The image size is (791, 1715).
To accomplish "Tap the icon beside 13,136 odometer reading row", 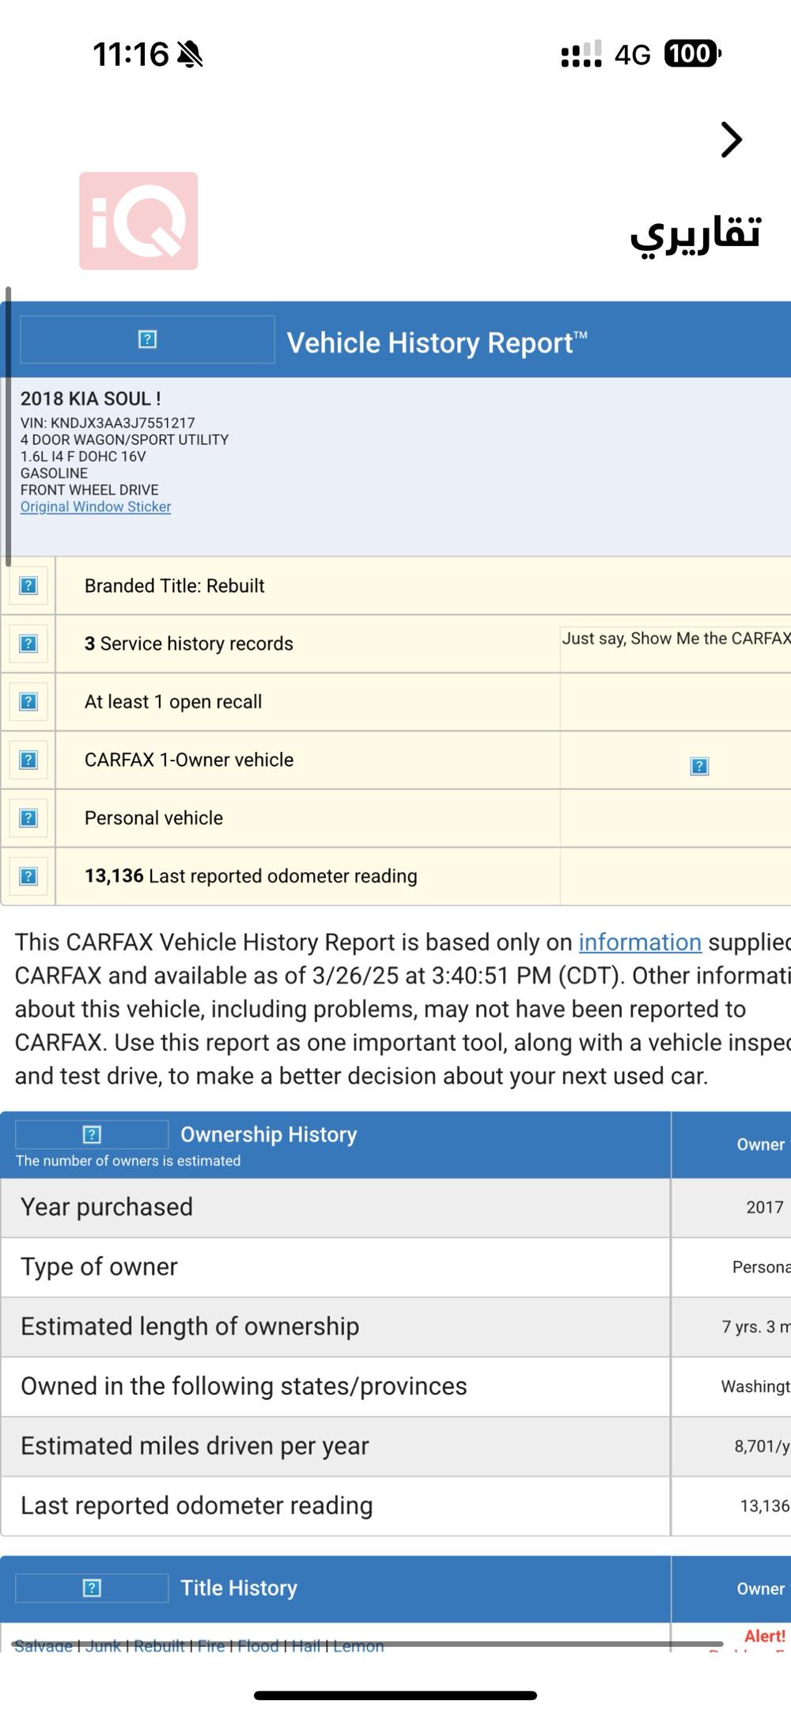I will tap(28, 876).
